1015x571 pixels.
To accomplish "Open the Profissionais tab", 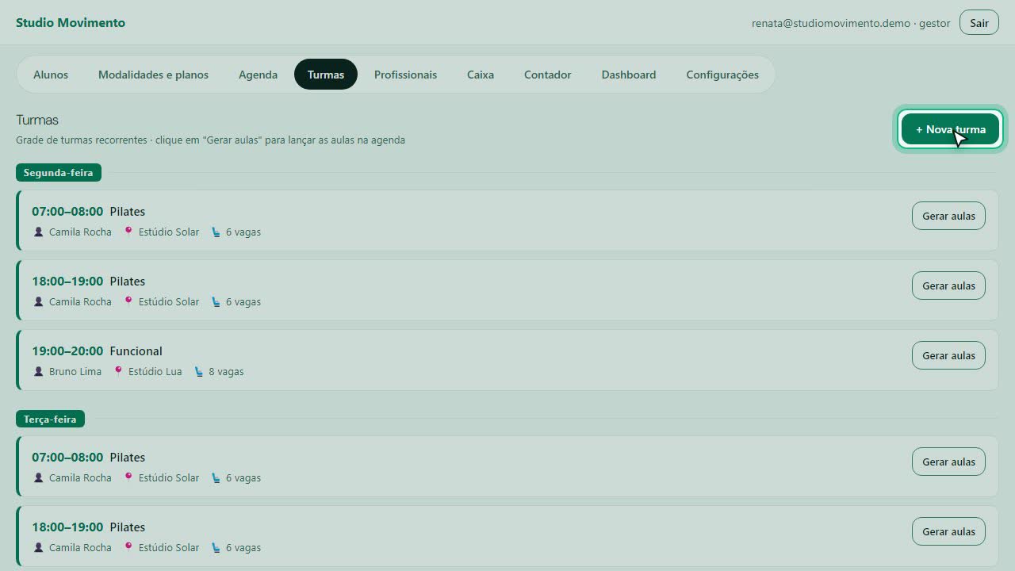I will [405, 75].
